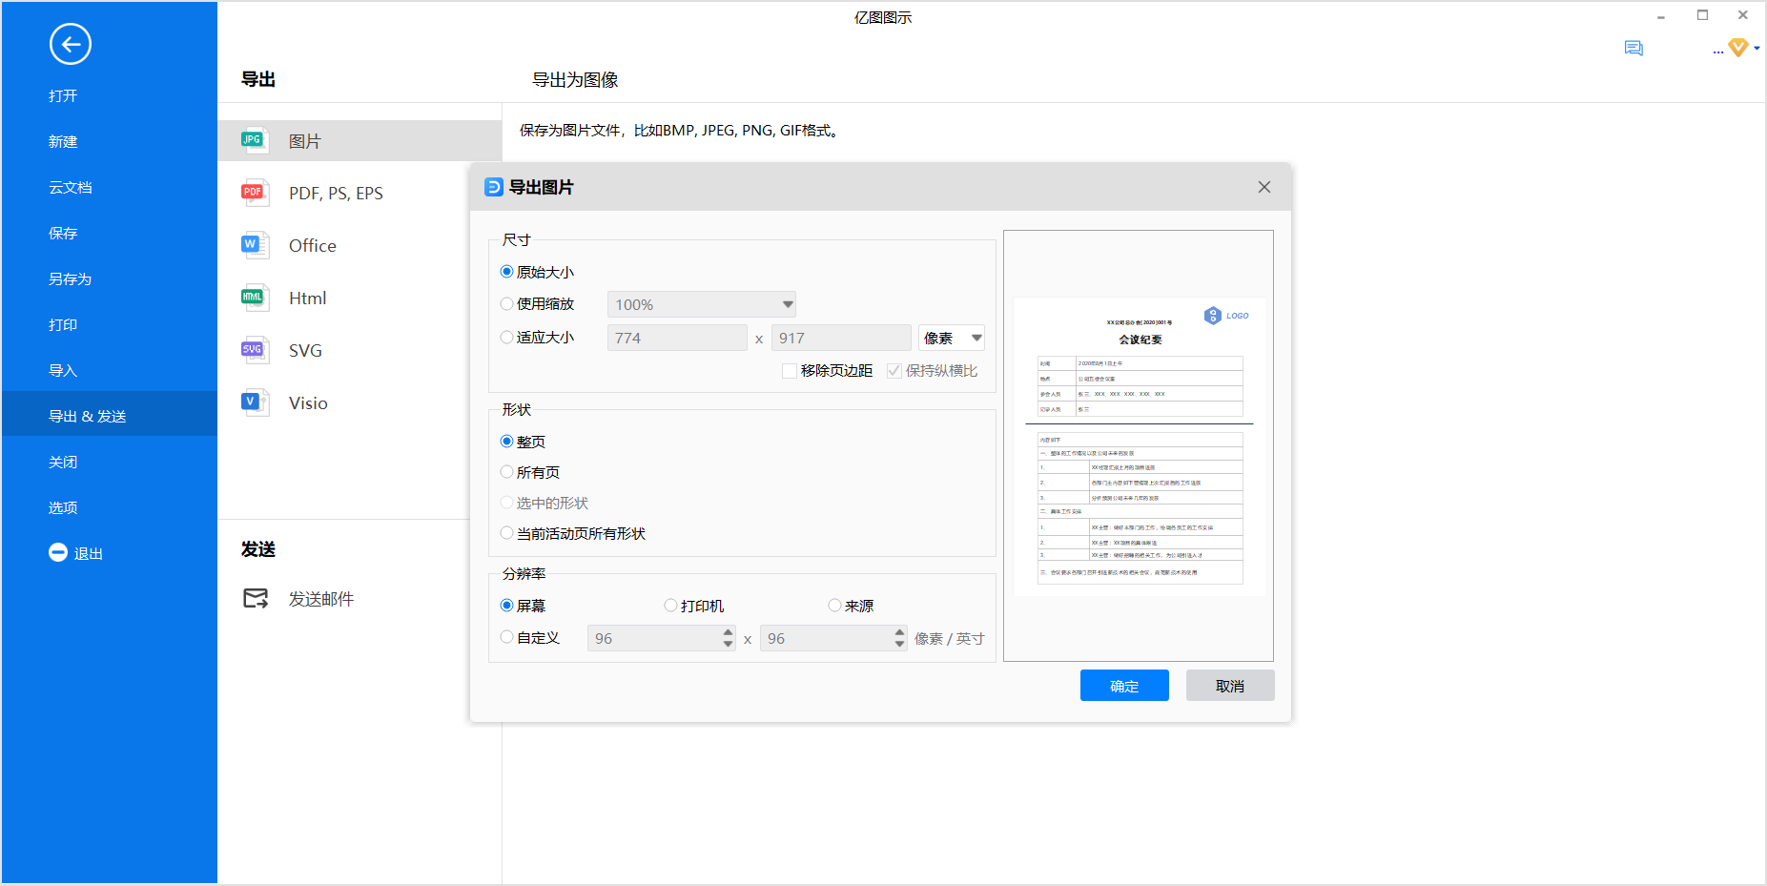Open the 新建 menu item
This screenshot has width=1767, height=886.
point(63,141)
